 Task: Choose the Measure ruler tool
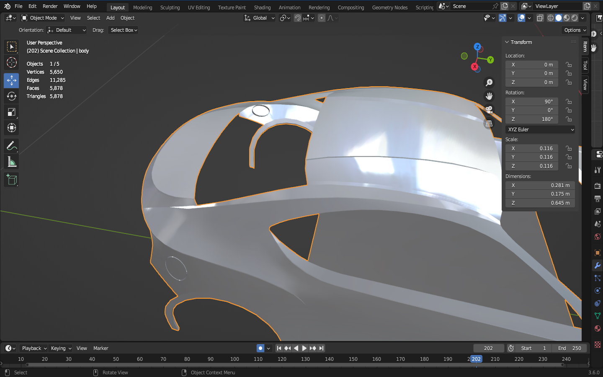[11, 162]
